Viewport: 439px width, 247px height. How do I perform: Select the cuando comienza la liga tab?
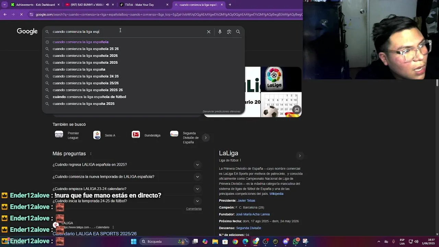(x=199, y=5)
